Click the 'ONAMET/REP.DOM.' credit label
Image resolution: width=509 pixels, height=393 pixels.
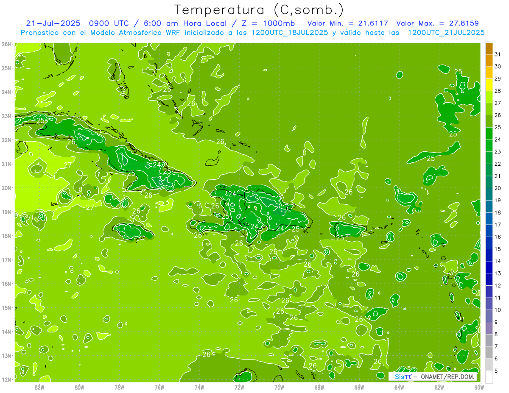coord(447,376)
